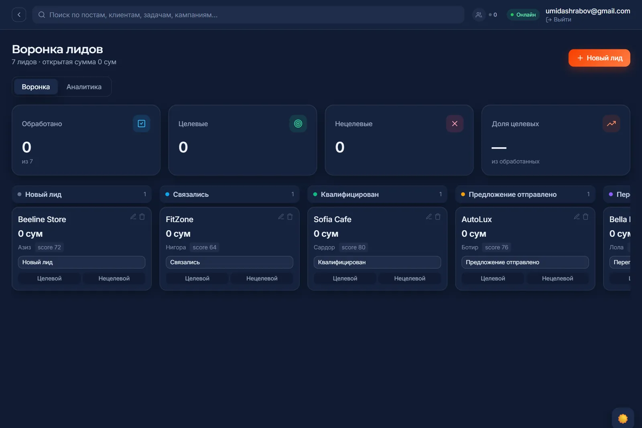642x428 pixels.
Task: Switch to the Аналитика tab
Action: coord(84,87)
